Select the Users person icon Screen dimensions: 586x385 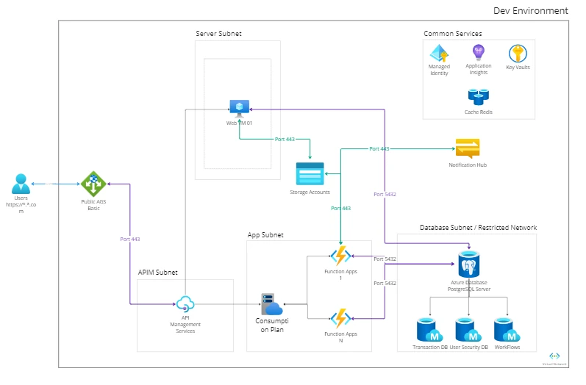coord(21,184)
